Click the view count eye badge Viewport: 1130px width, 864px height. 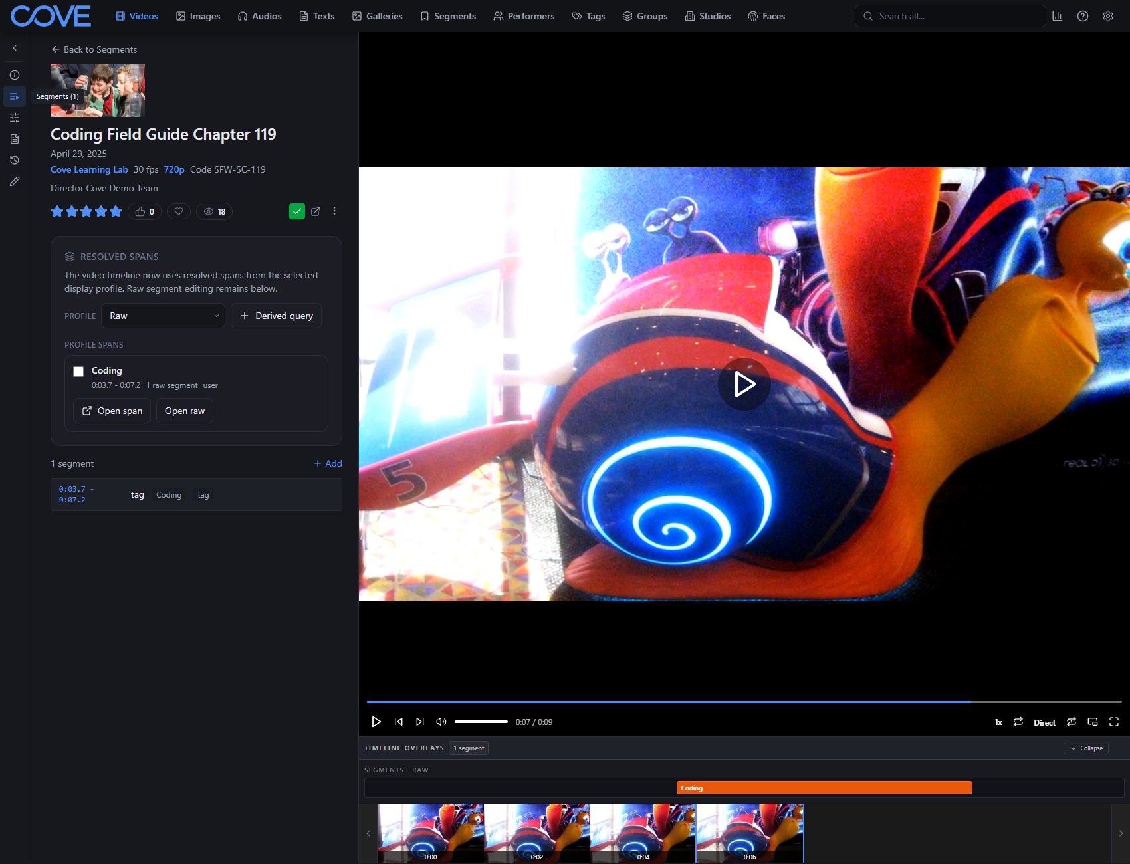(x=214, y=211)
